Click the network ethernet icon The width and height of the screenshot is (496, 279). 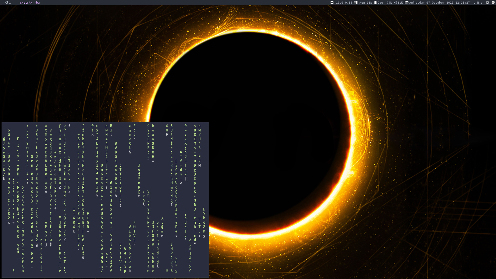332,3
